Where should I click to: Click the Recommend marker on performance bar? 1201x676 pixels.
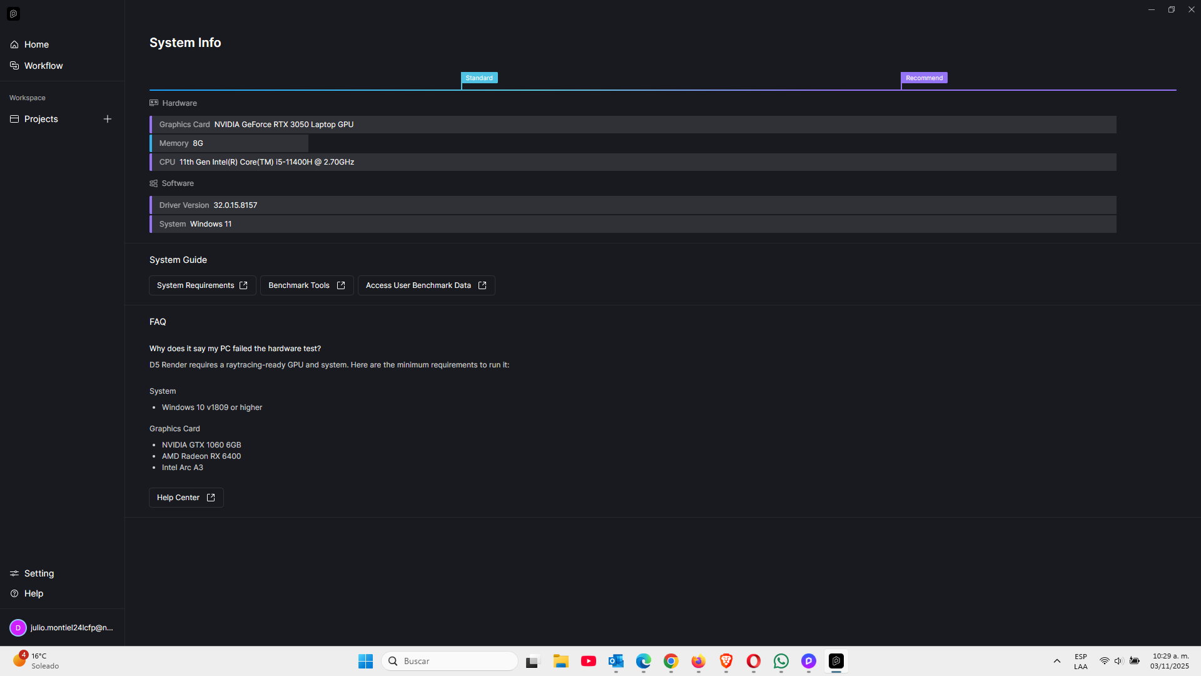pos(924,78)
